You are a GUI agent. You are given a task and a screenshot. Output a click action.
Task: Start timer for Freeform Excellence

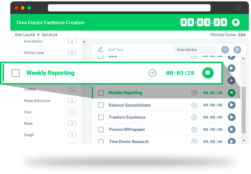pos(231,117)
